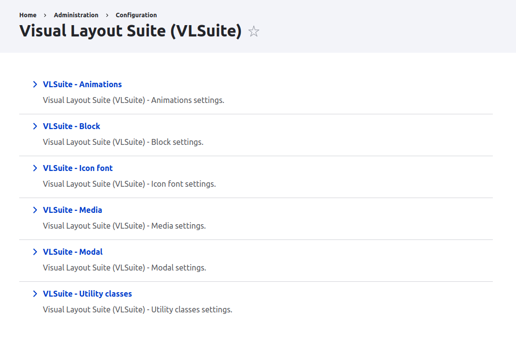Screen dimensions: 516x339
Task: Open Administration from the breadcrumb trail
Action: click(x=76, y=15)
